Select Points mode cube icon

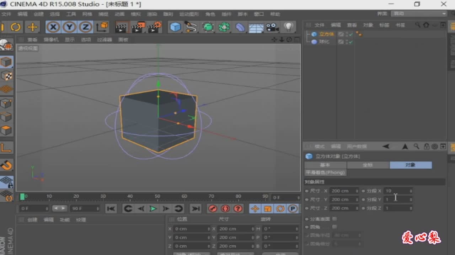(6, 103)
